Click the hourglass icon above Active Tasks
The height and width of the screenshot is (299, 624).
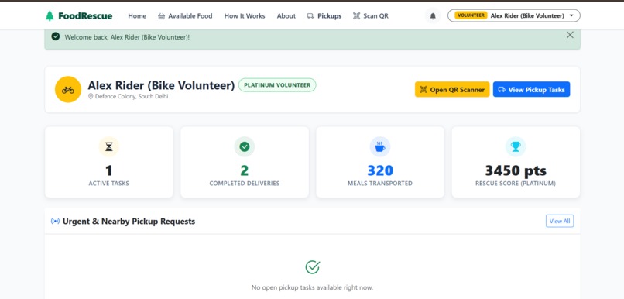click(109, 147)
